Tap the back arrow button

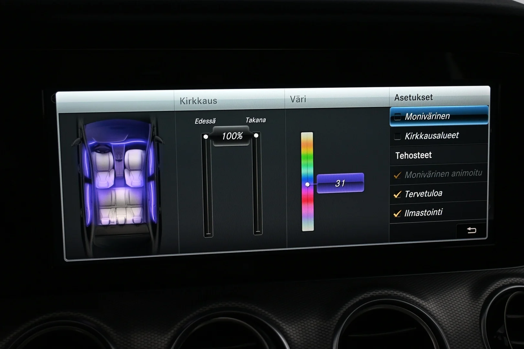point(471,230)
